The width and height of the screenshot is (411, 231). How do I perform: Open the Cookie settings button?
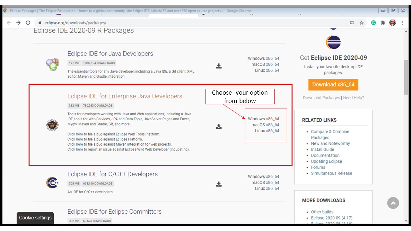[35, 218]
